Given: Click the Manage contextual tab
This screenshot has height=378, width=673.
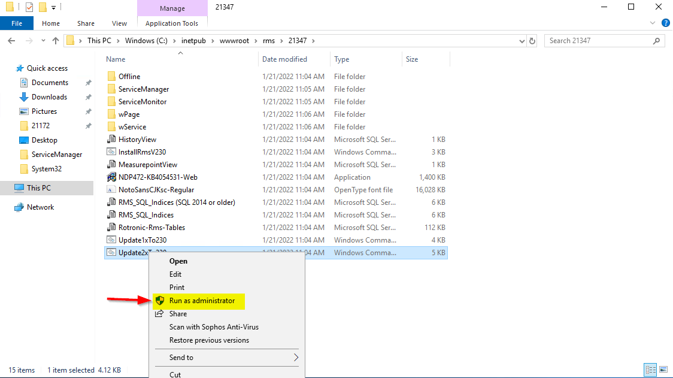Looking at the screenshot, I should 172,8.
